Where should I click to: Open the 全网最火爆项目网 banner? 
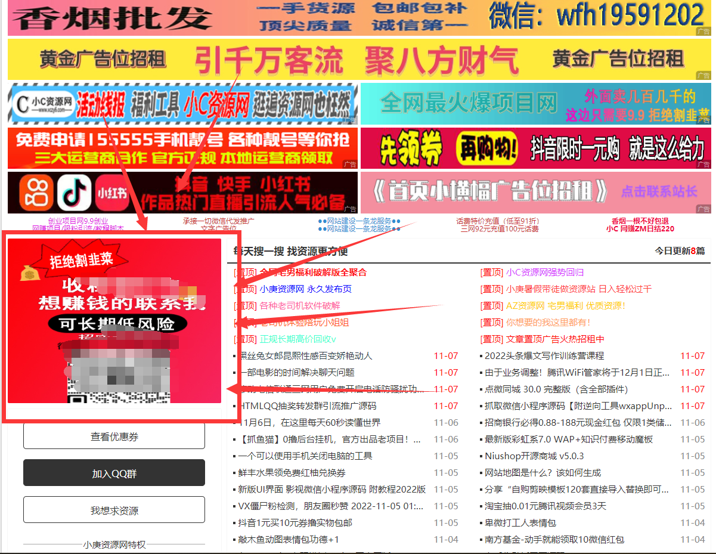pos(535,104)
